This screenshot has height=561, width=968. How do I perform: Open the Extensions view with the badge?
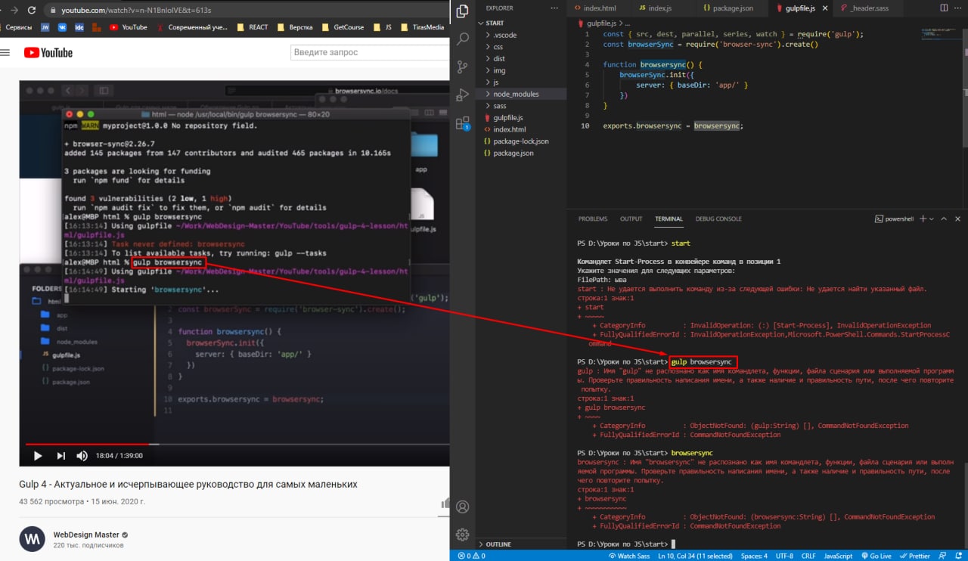(x=463, y=123)
